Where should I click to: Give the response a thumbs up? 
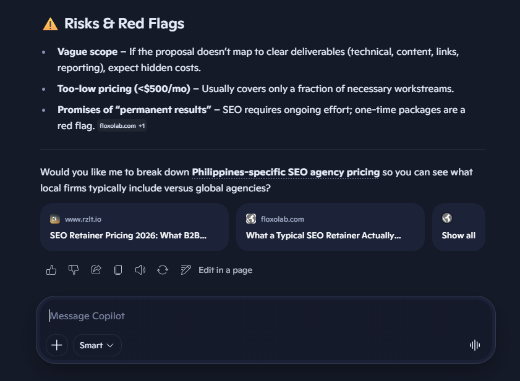[x=51, y=270]
